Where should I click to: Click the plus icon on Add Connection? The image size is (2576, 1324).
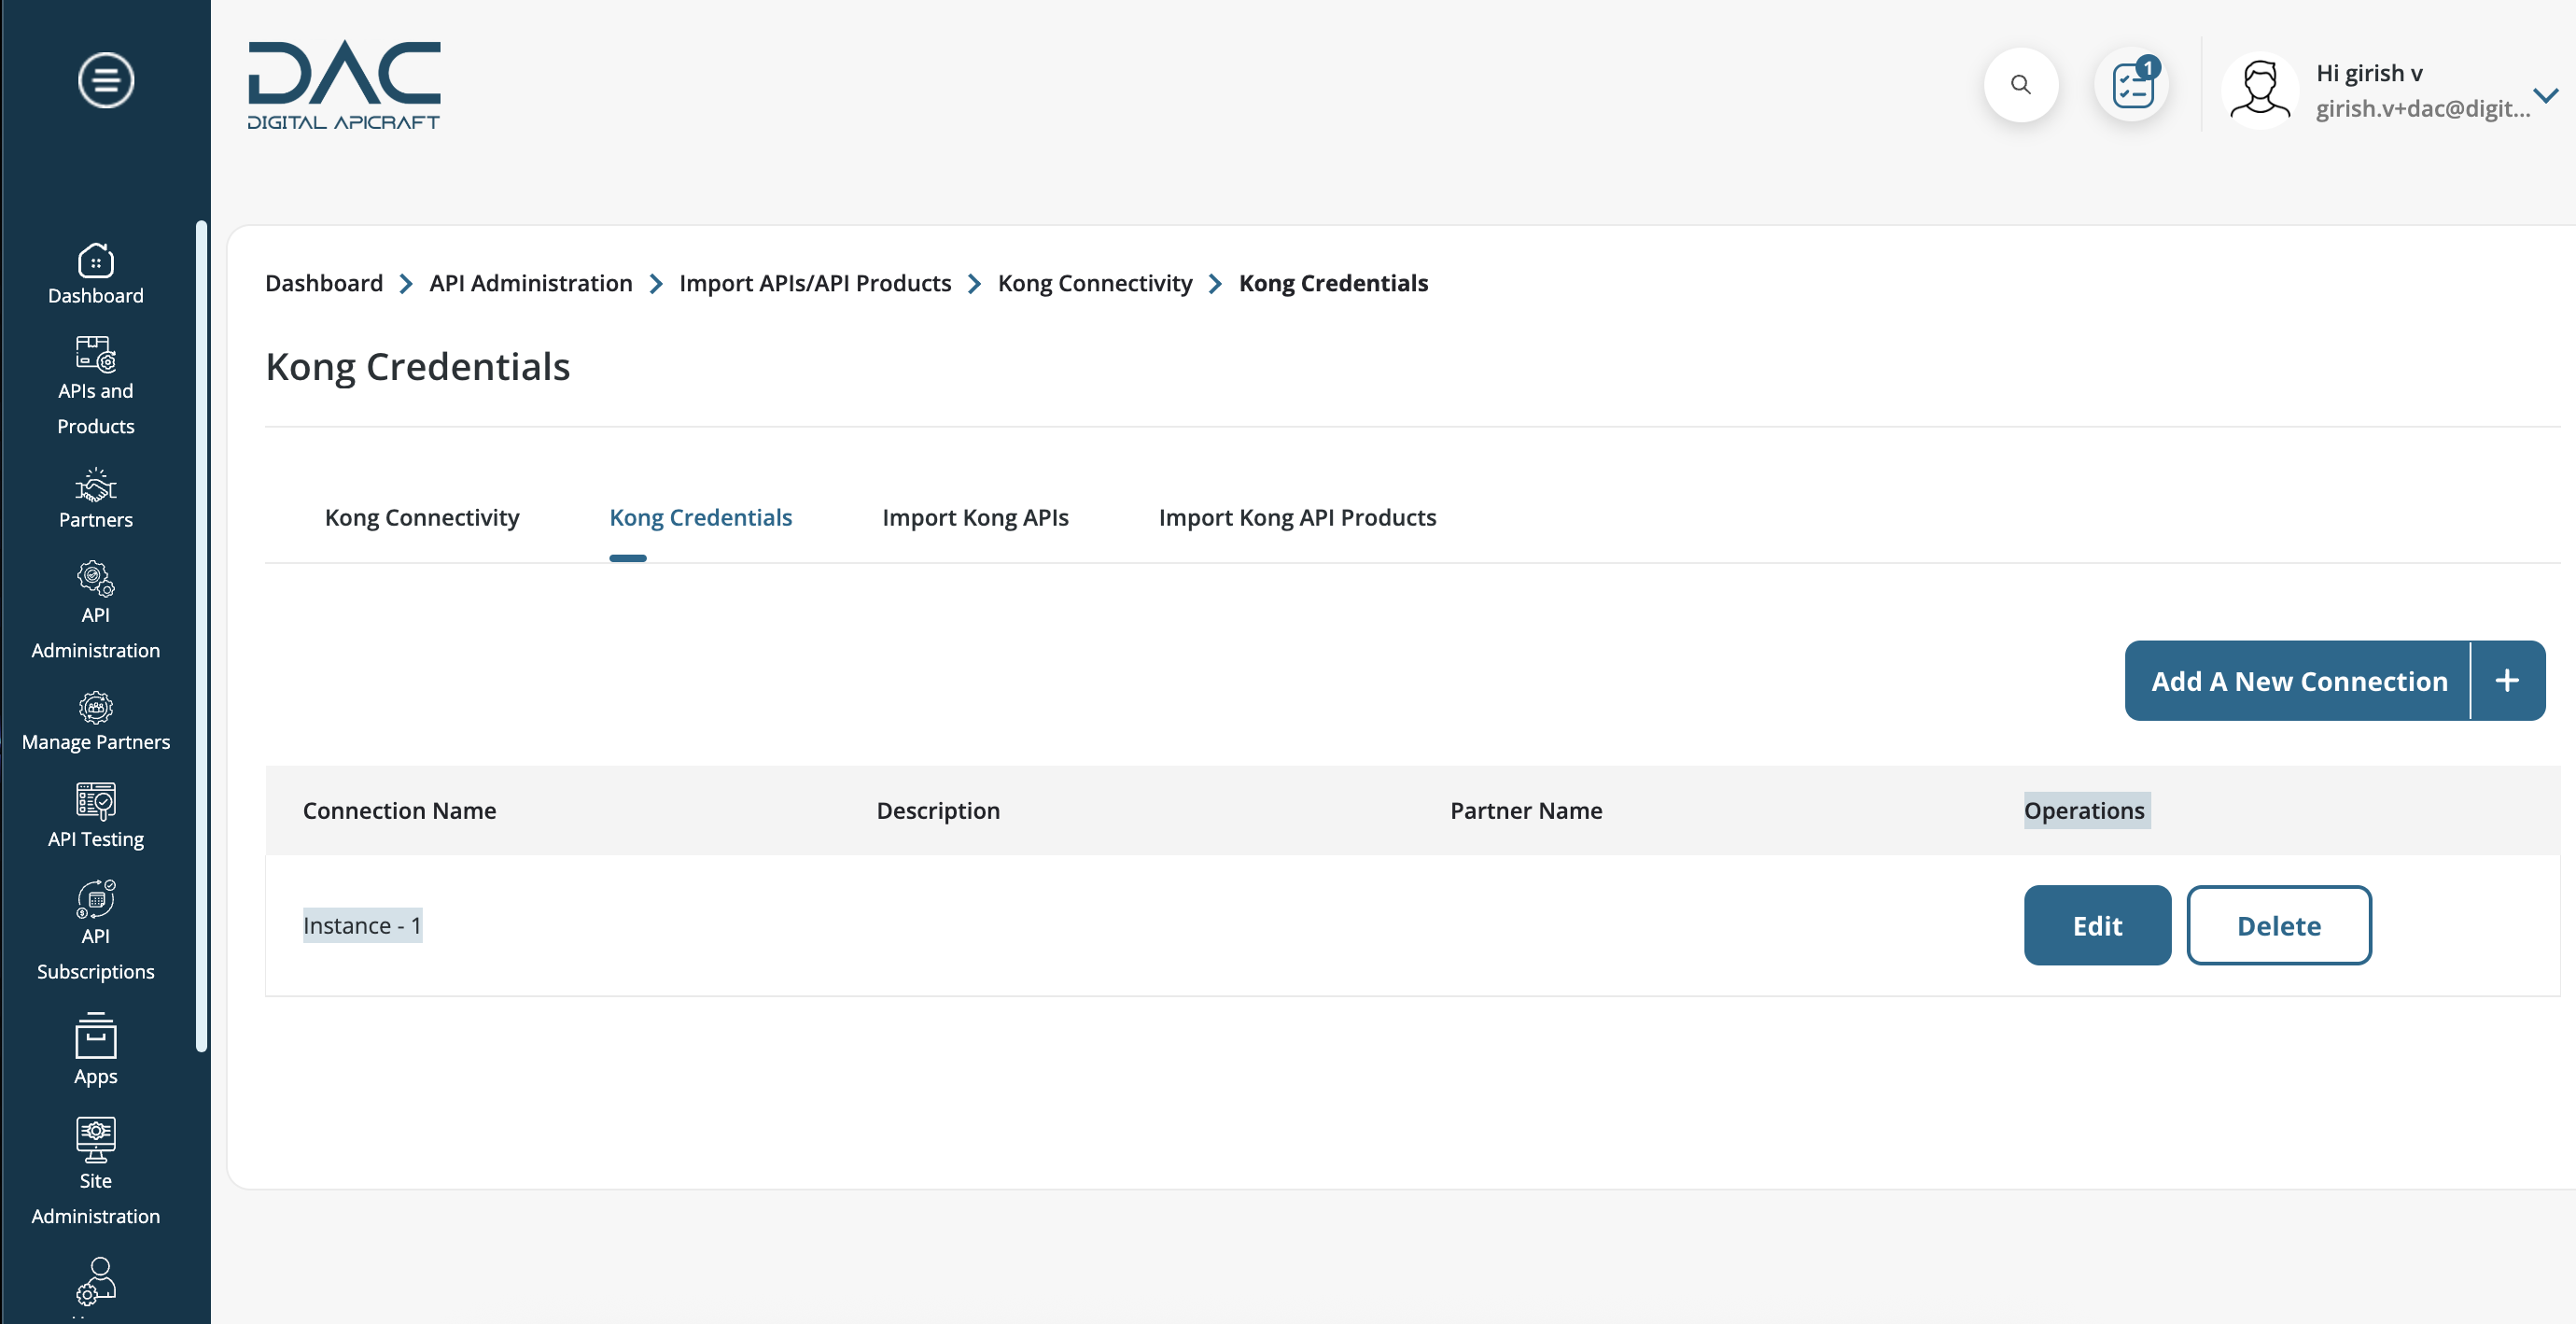pyautogui.click(x=2507, y=681)
